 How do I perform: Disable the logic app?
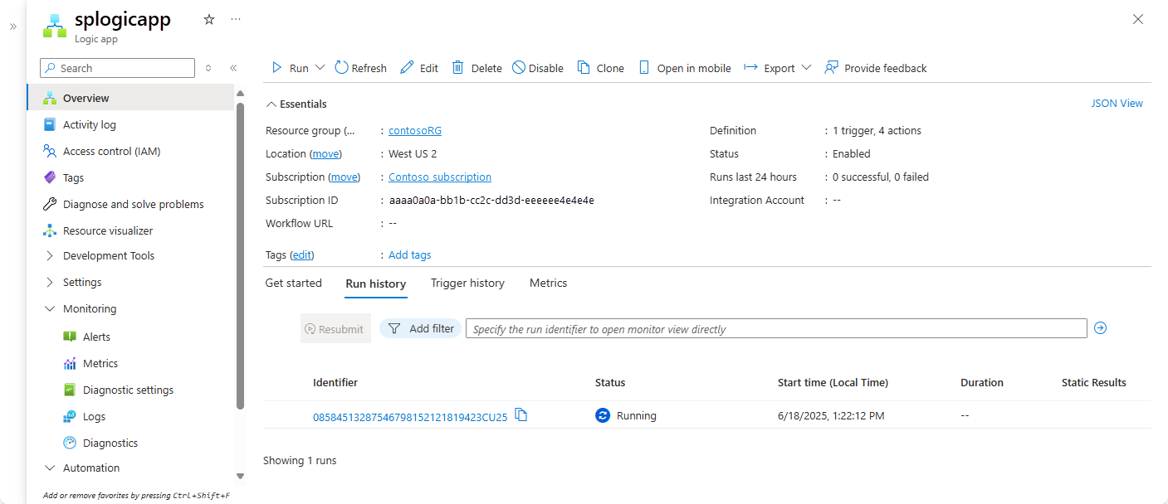(537, 68)
